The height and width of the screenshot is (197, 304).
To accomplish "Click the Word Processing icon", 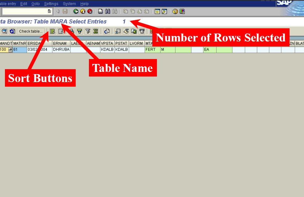I will [x=126, y=31].
